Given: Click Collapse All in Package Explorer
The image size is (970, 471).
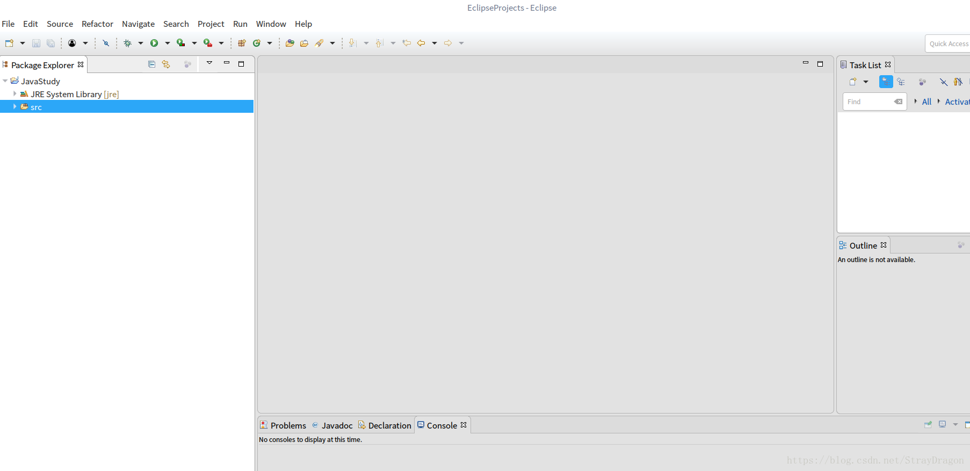Looking at the screenshot, I should pos(151,64).
